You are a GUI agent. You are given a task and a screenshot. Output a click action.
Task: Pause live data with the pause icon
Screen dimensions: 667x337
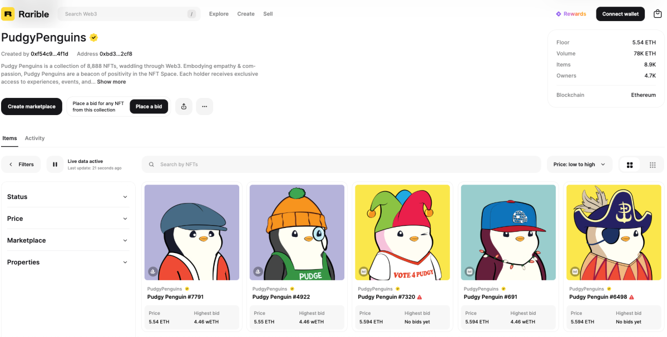55,165
